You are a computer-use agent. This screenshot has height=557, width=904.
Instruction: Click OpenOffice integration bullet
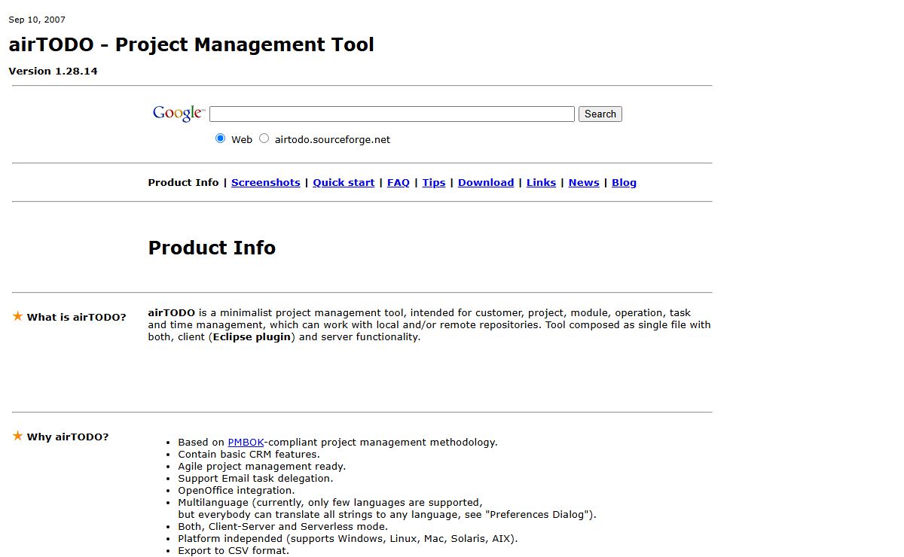pyautogui.click(x=237, y=490)
